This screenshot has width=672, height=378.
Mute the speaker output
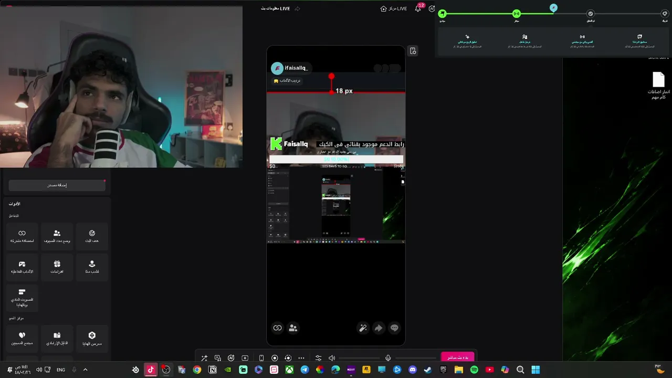point(332,358)
